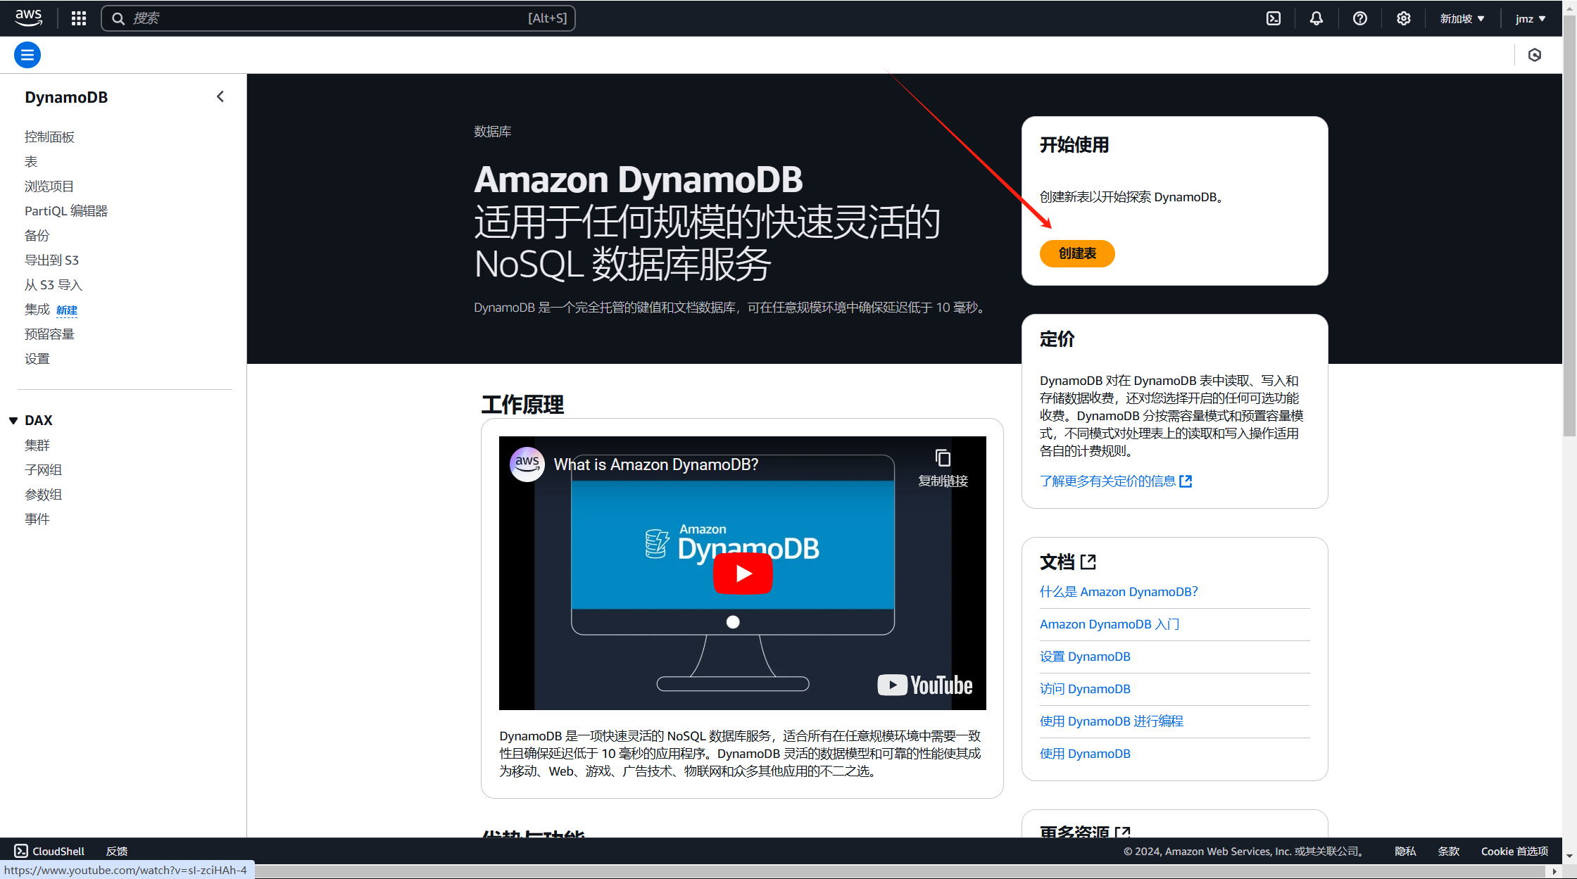Click the search magnifier icon
The height and width of the screenshot is (879, 1577).
[118, 18]
